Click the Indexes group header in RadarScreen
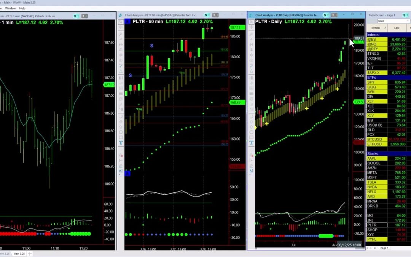 click(389, 35)
